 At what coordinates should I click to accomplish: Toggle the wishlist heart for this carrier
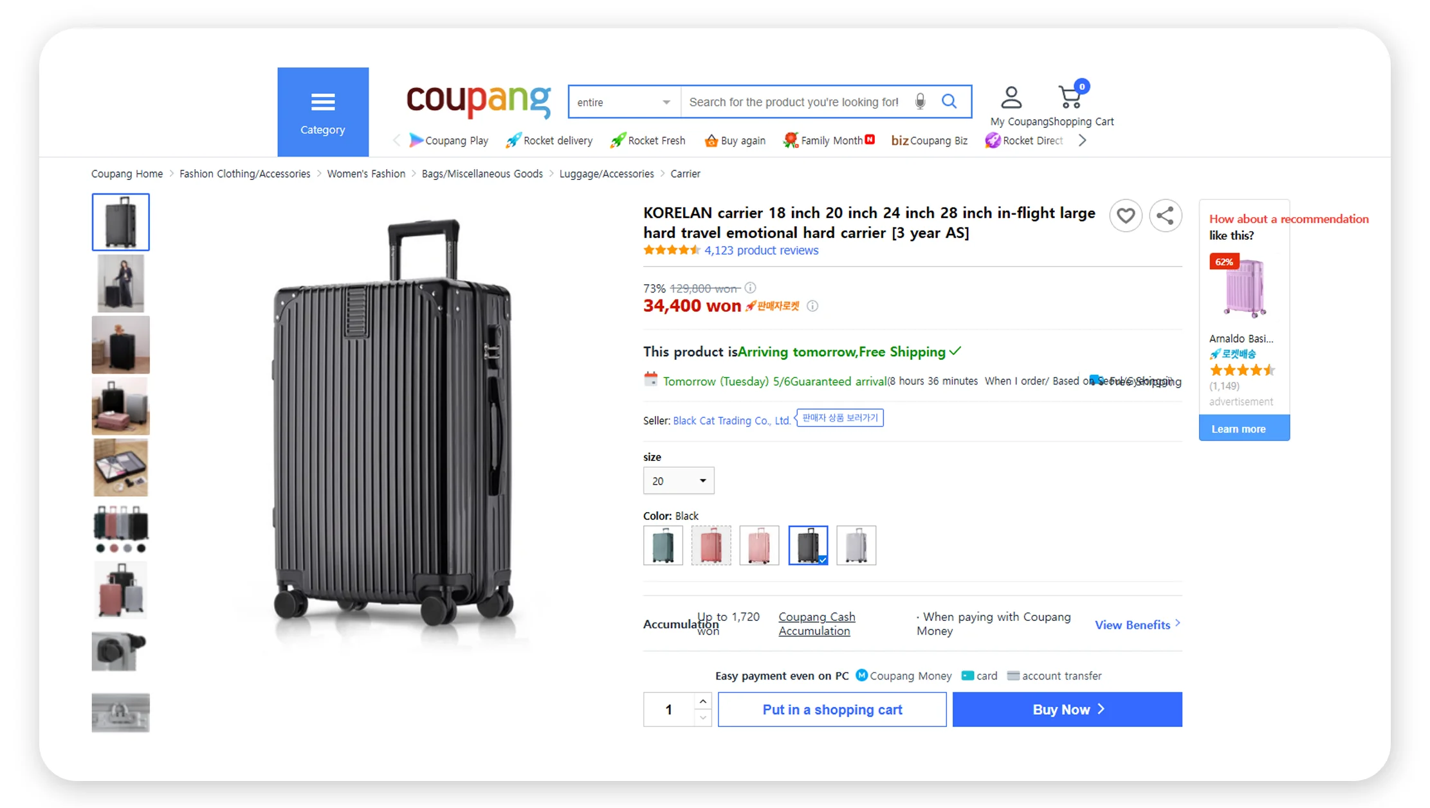point(1126,215)
